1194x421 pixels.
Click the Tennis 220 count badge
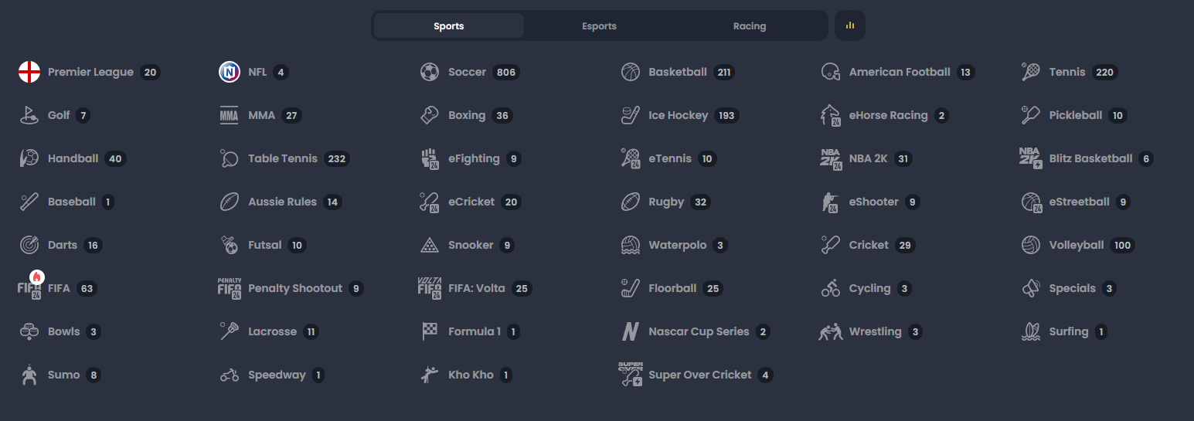[x=1105, y=72]
